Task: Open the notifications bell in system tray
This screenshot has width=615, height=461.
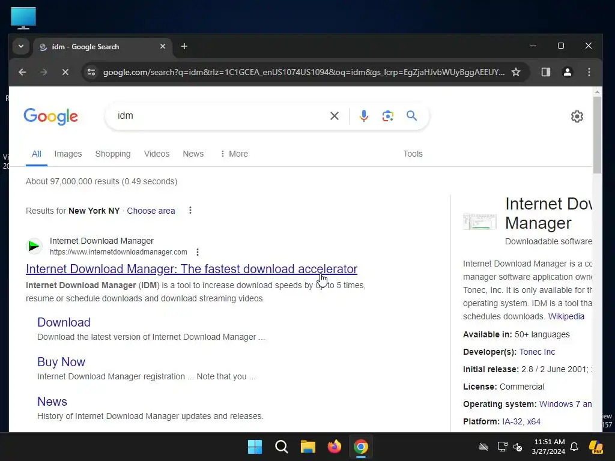Action: (574, 447)
